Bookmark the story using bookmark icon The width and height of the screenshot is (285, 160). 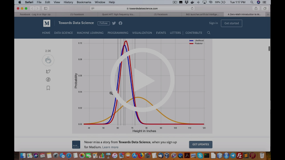(48, 88)
